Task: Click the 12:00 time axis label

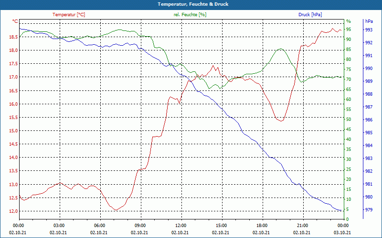Action: (180, 226)
